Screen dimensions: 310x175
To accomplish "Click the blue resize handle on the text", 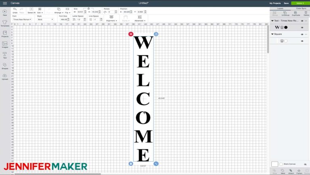I will [156, 164].
